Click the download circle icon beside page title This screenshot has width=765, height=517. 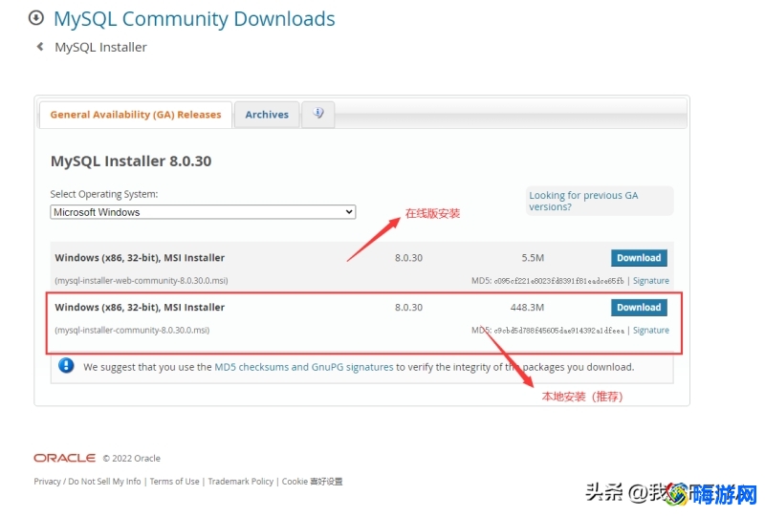(x=36, y=18)
